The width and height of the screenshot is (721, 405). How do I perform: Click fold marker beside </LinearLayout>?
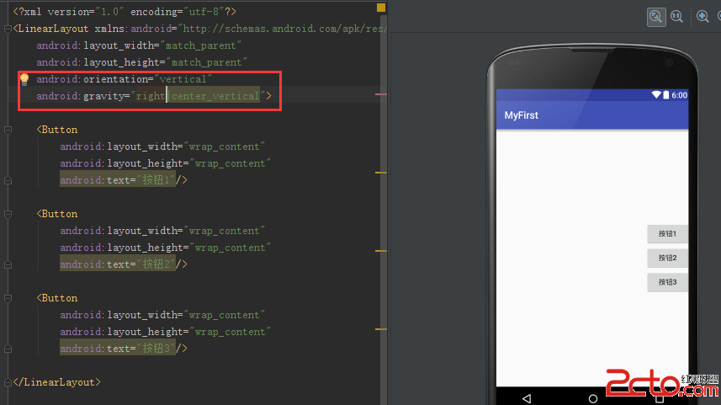[x=8, y=382]
